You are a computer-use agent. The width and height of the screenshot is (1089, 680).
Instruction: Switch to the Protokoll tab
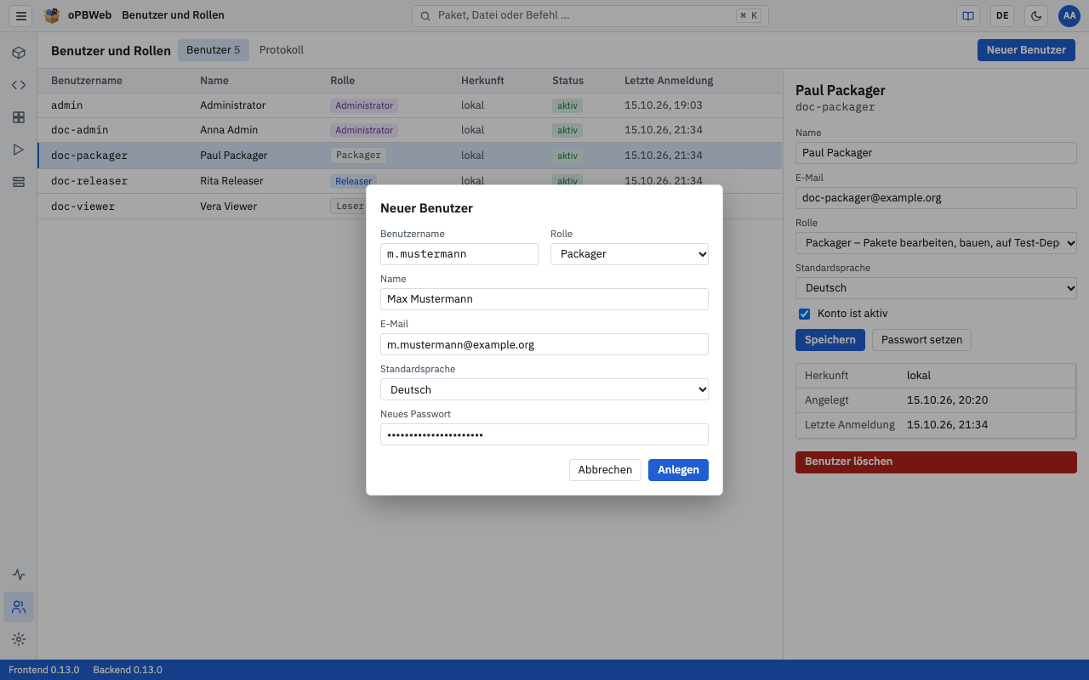[x=282, y=50]
